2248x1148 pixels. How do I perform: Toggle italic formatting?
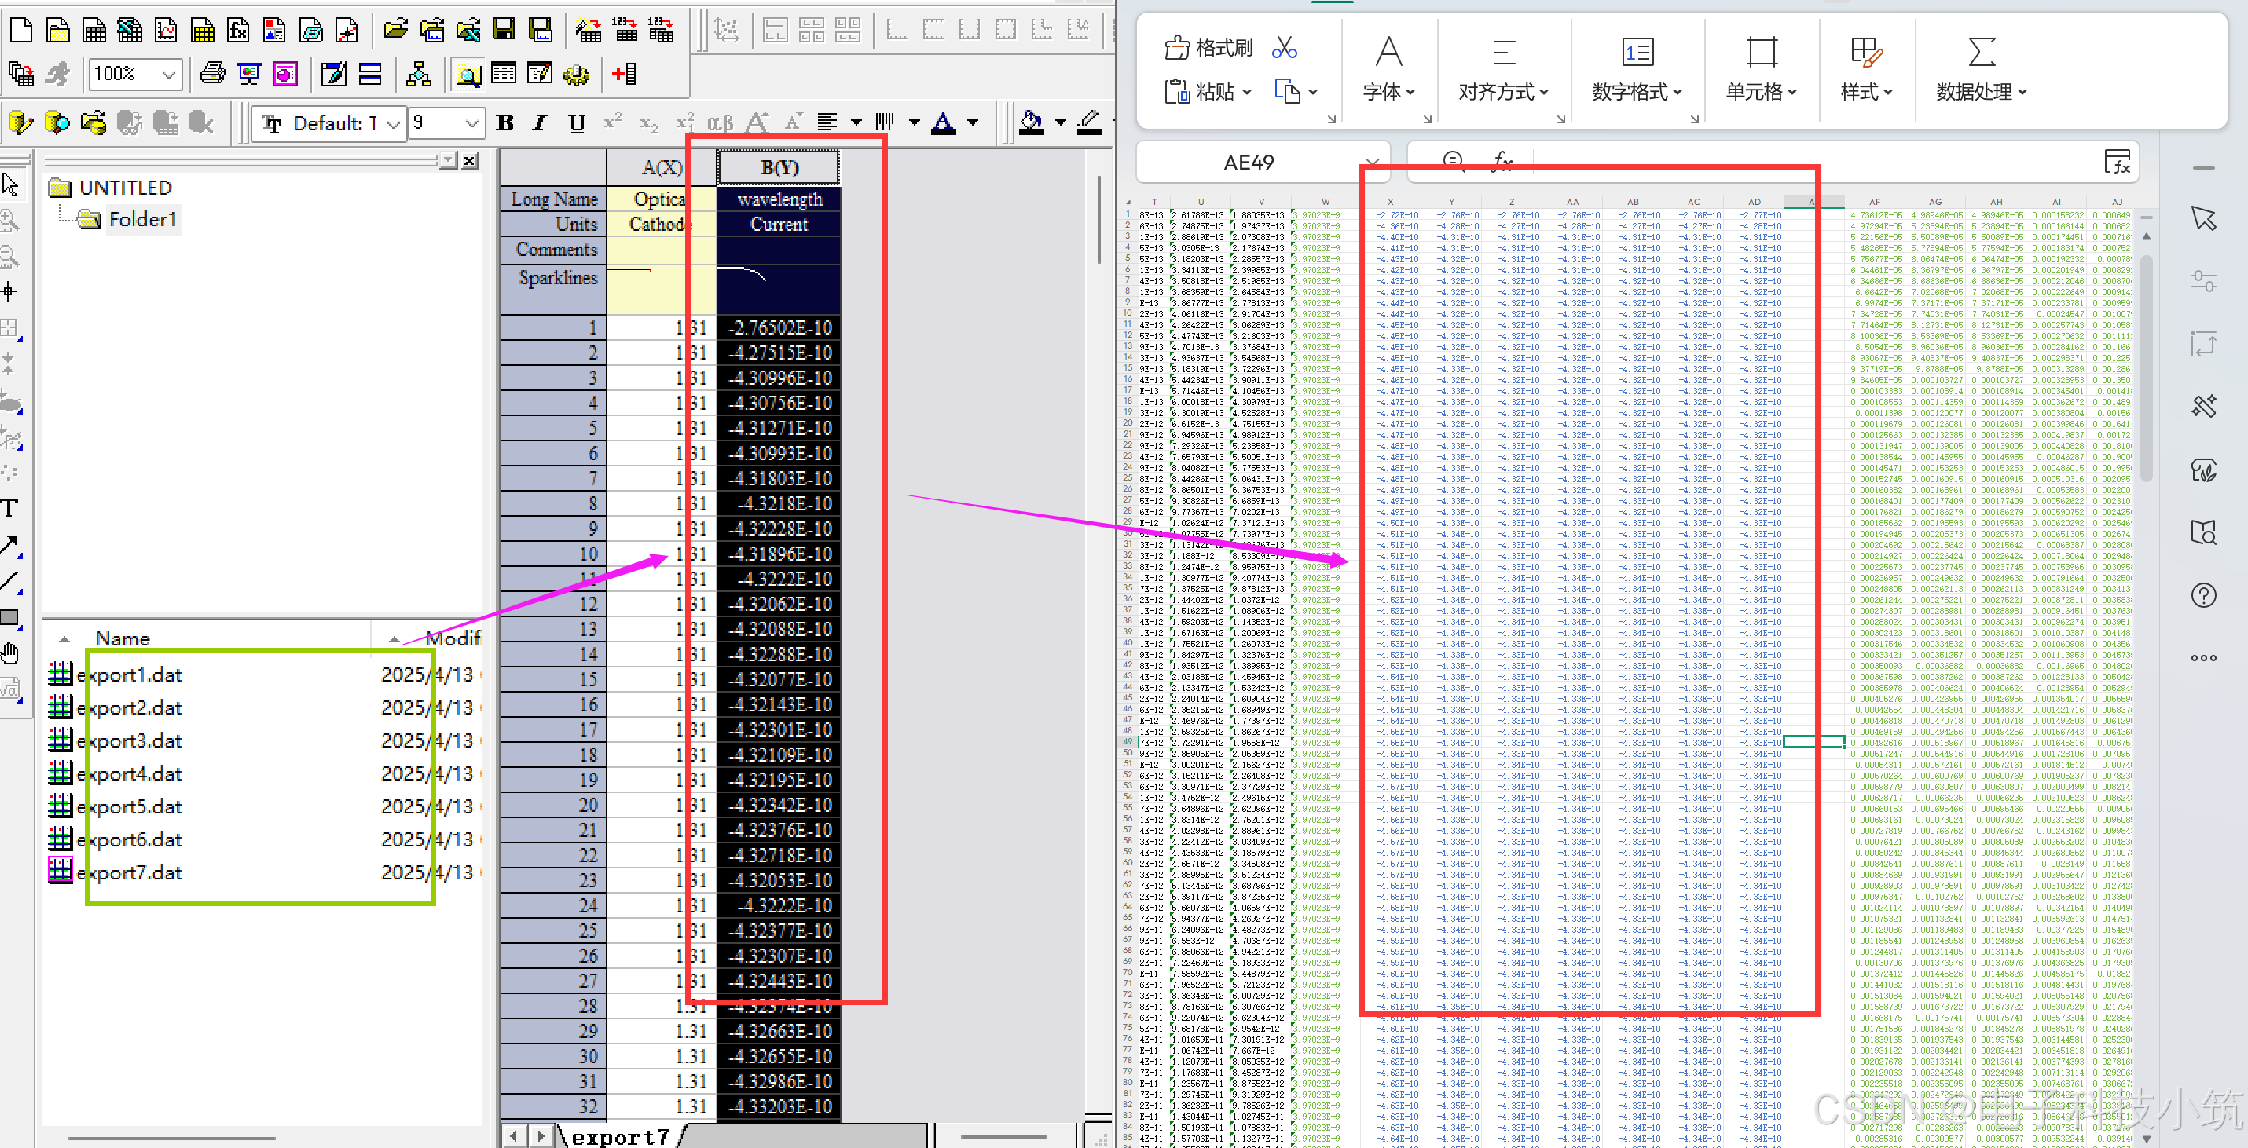pyautogui.click(x=540, y=124)
